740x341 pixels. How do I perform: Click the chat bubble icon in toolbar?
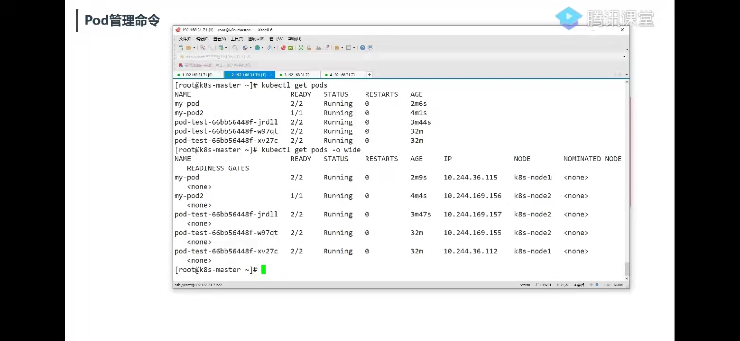pos(370,48)
